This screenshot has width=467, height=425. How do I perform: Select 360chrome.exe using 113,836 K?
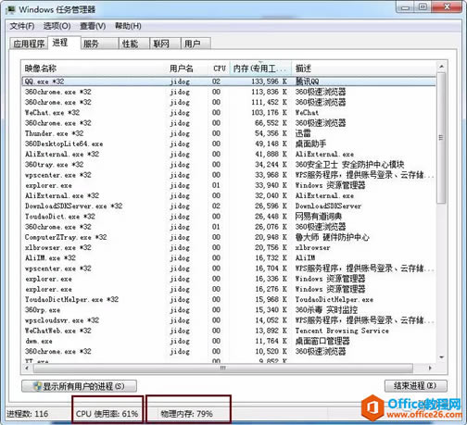[x=229, y=92]
